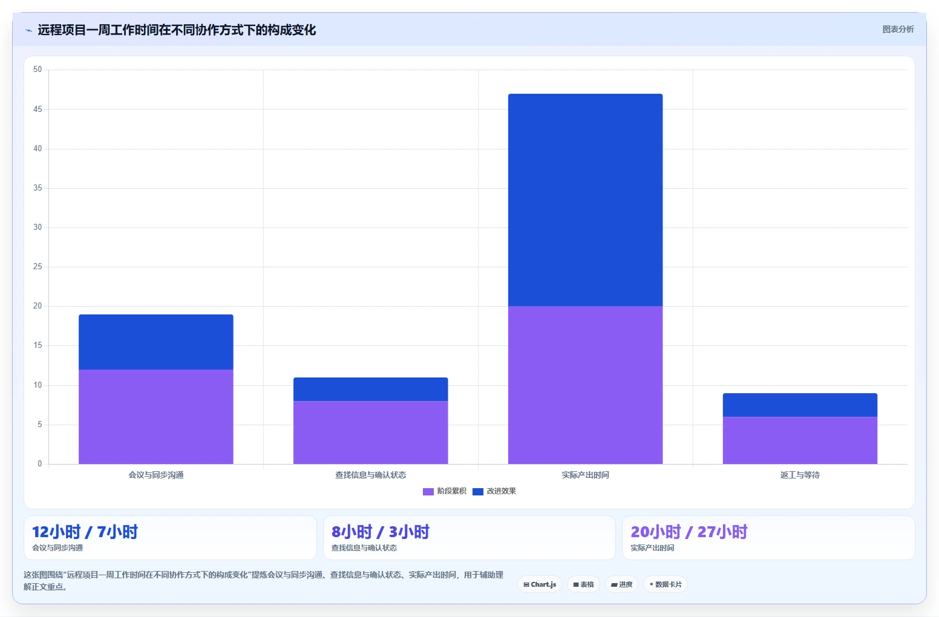Click the 实际产出时间 x-axis label
This screenshot has width=939, height=617.
(586, 475)
